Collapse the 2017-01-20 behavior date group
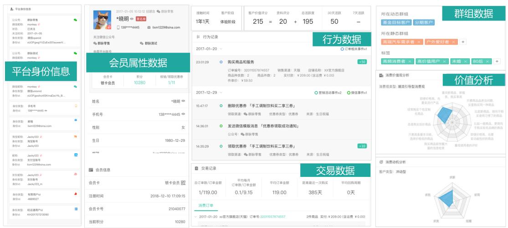Image resolution: width=508 pixels, height=228 pixels. 221,48
